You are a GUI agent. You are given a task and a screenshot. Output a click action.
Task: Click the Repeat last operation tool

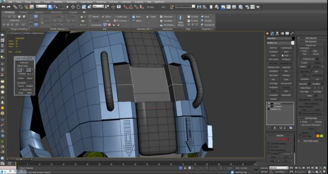point(94,17)
